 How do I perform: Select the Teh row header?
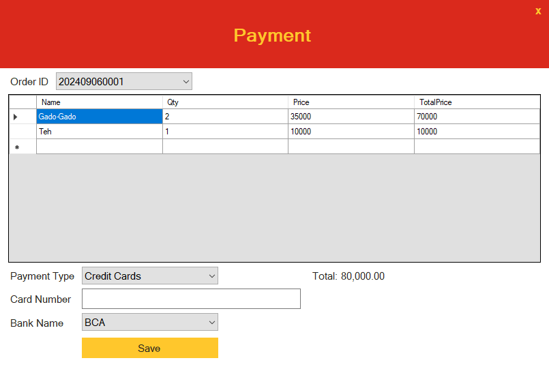[23, 132]
